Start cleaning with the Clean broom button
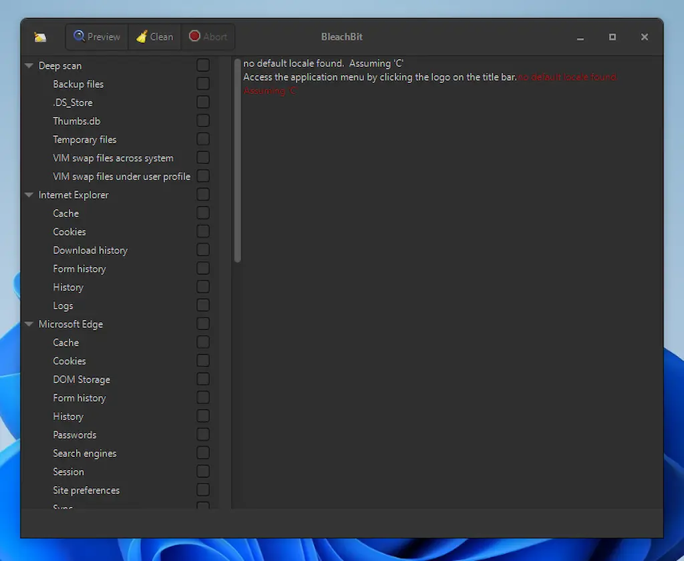The height and width of the screenshot is (561, 684). (x=155, y=37)
